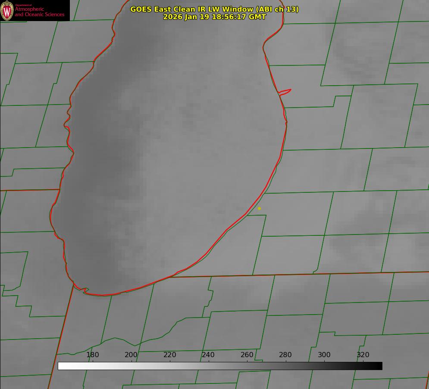Click the small red peninsula outline on eastern shore
This screenshot has height=389, width=429.
click(x=285, y=91)
